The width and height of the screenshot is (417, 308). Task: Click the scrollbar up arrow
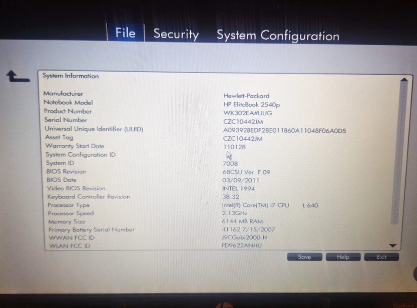click(404, 80)
